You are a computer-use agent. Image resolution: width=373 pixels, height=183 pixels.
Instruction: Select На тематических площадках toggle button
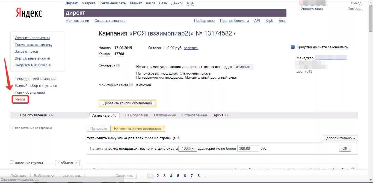pos(138,129)
